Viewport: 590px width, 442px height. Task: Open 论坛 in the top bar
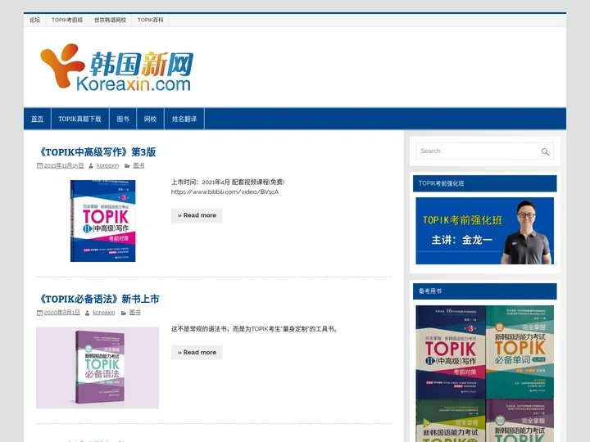[x=34, y=20]
